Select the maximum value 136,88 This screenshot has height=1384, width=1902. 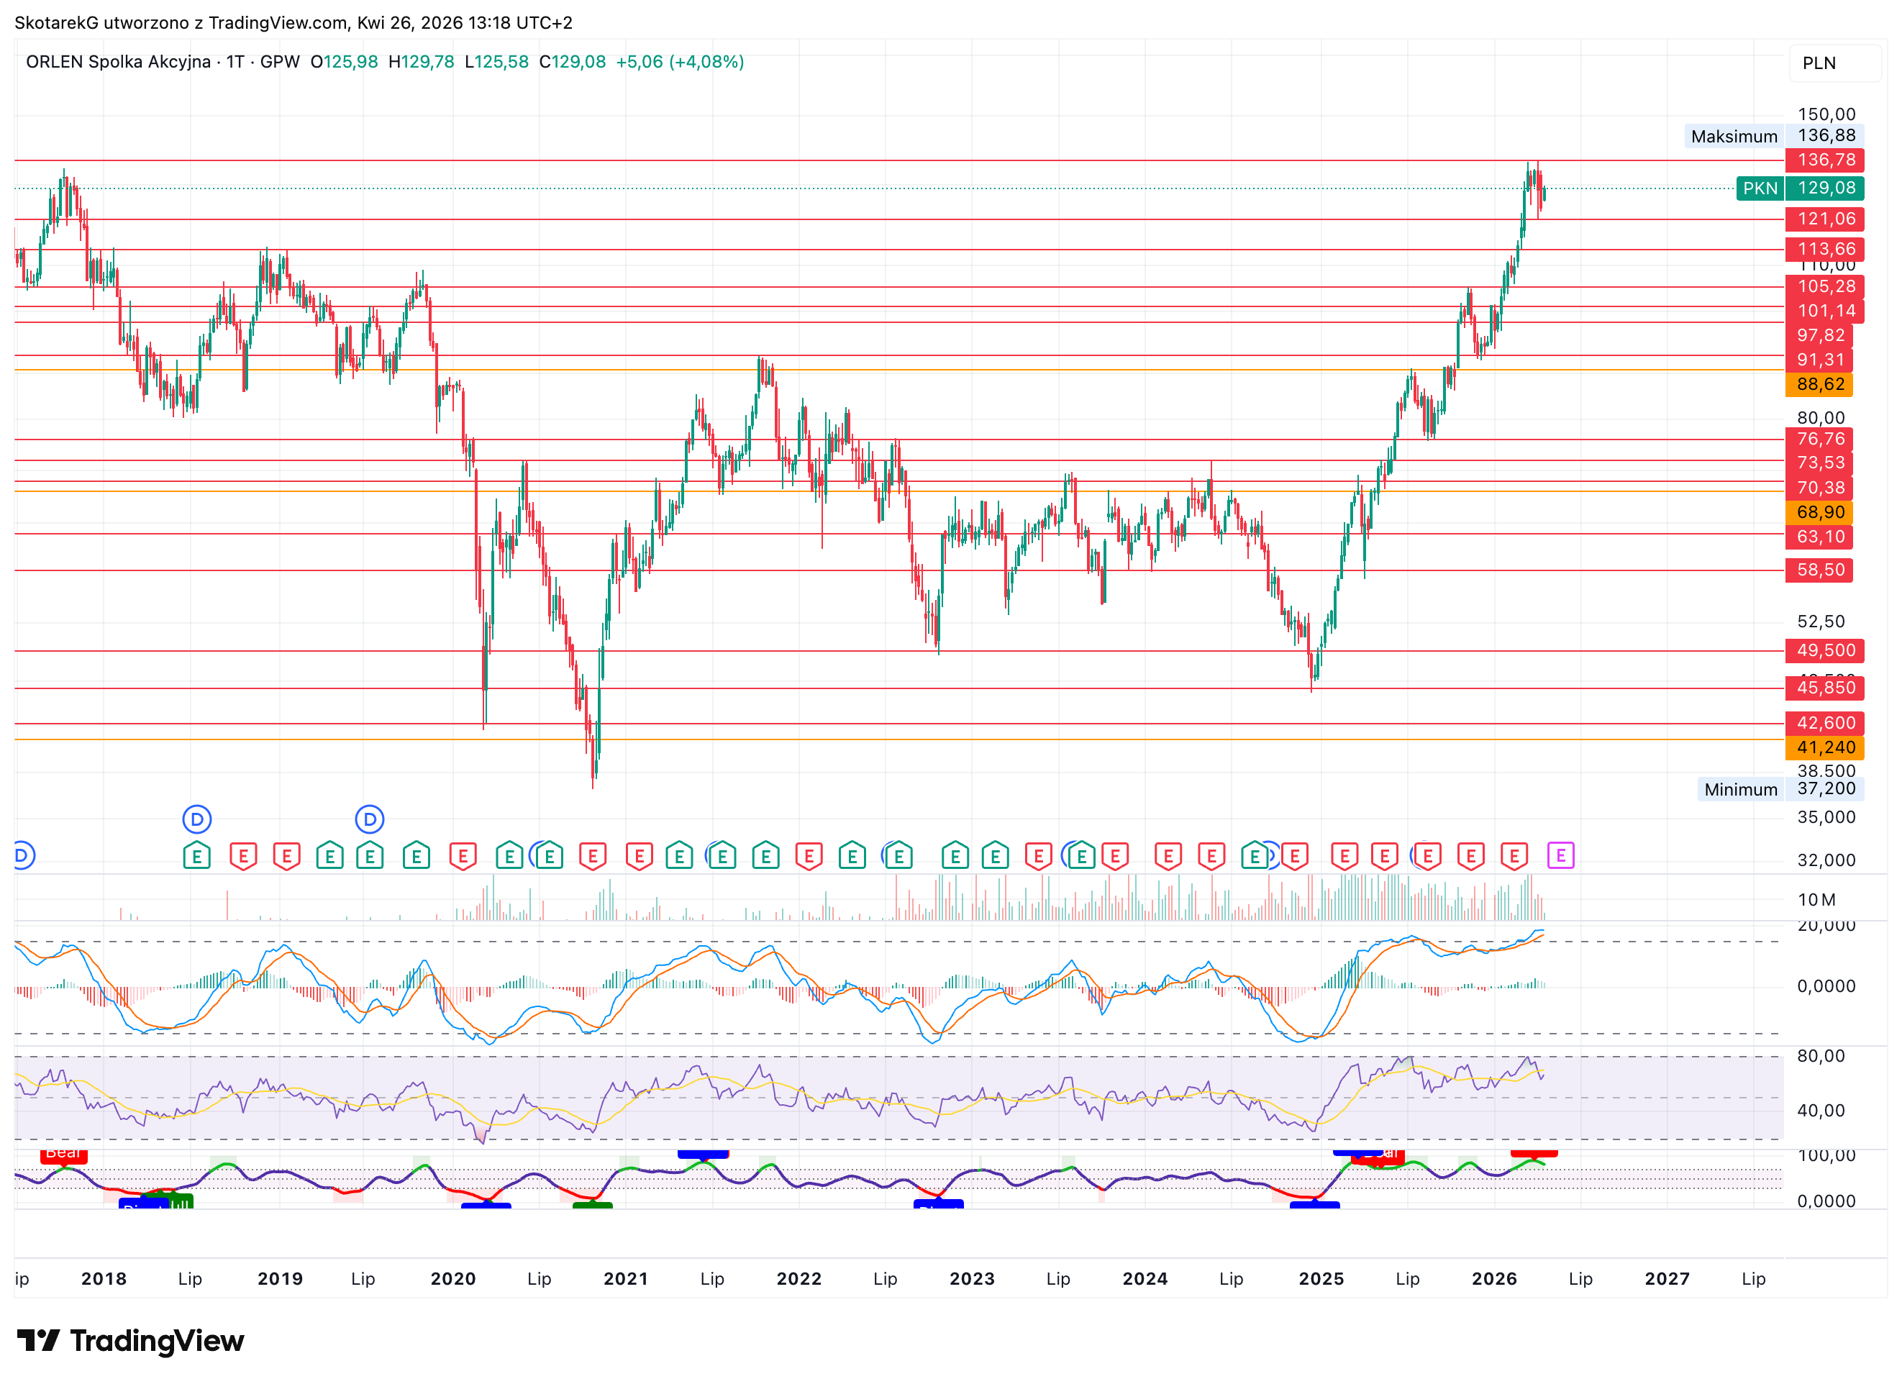point(1826,135)
